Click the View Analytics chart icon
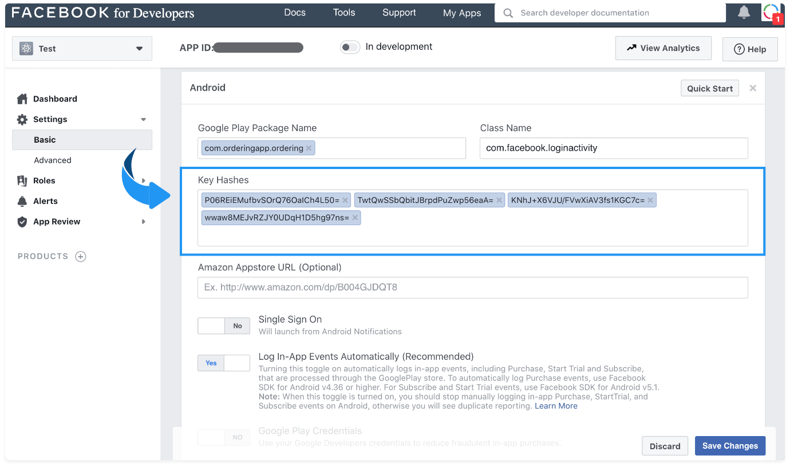The image size is (790, 467). [631, 48]
